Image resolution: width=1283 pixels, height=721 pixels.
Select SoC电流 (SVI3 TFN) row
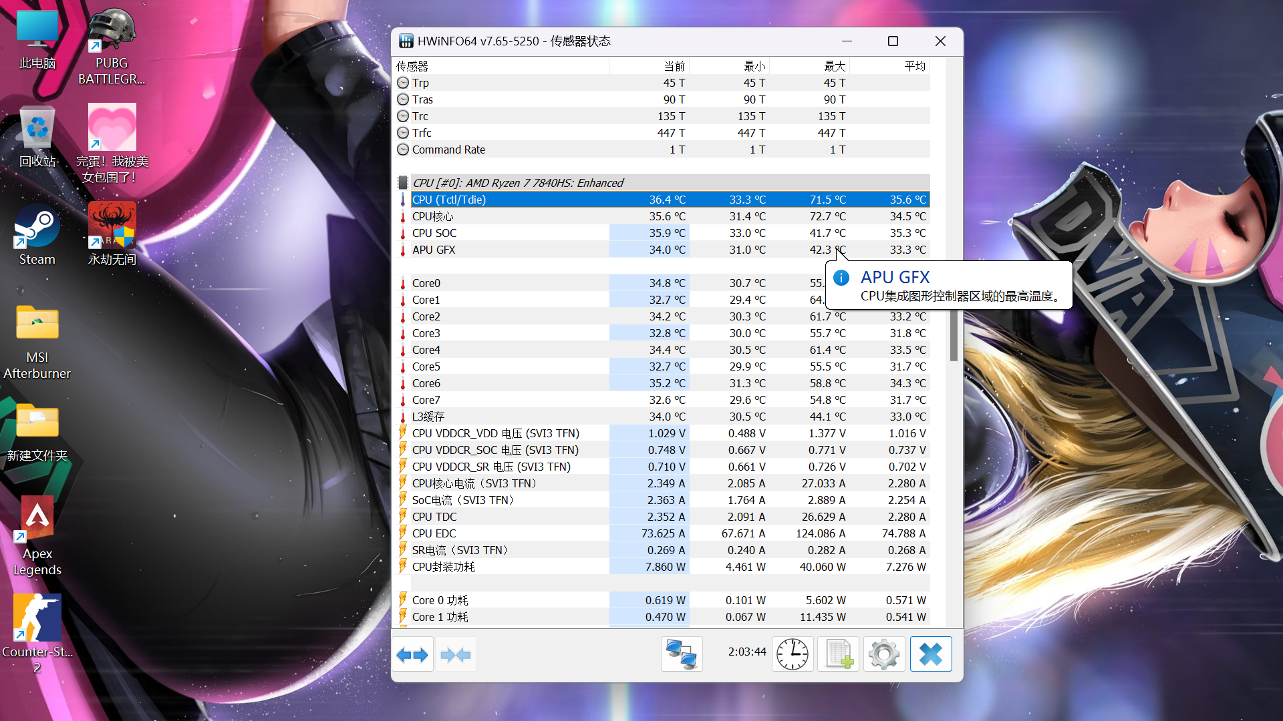coord(662,500)
